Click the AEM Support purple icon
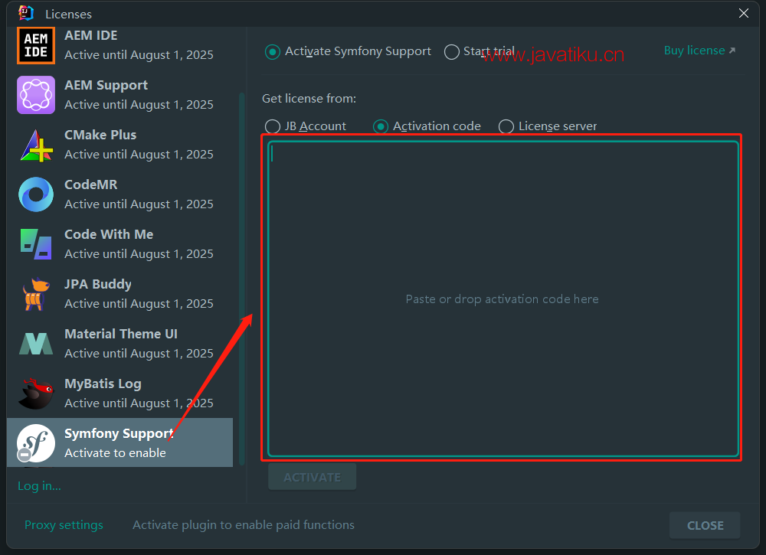 36,95
